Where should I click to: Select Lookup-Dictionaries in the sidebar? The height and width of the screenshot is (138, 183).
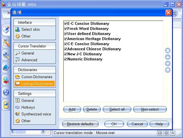coord(37,84)
